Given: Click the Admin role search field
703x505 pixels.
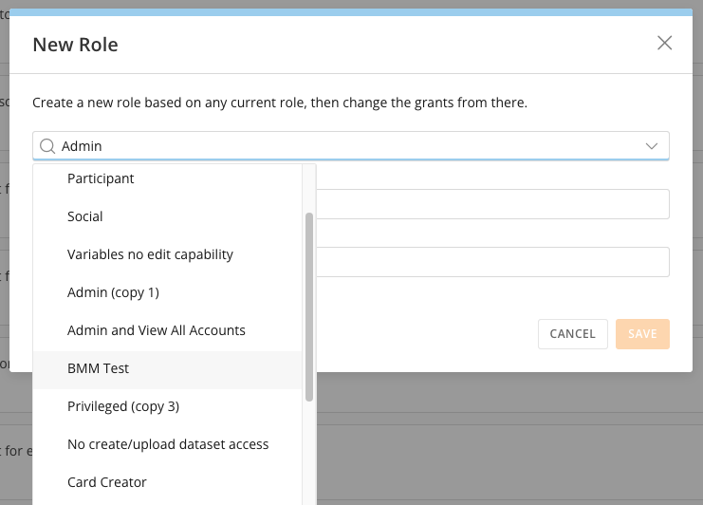Looking at the screenshot, I should click(342, 146).
